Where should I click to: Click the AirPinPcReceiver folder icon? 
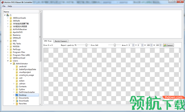[x=11, y=29]
